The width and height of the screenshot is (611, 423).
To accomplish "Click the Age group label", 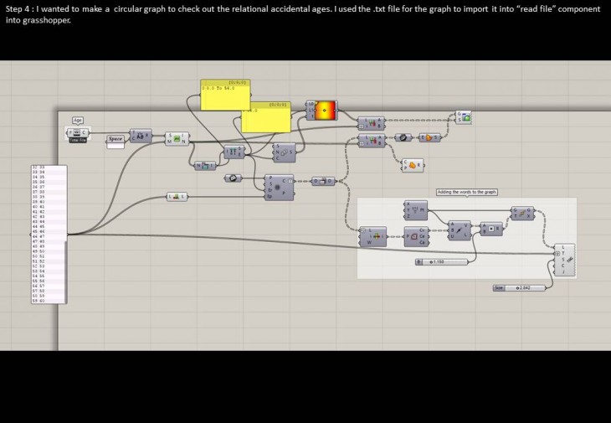I will [x=78, y=120].
